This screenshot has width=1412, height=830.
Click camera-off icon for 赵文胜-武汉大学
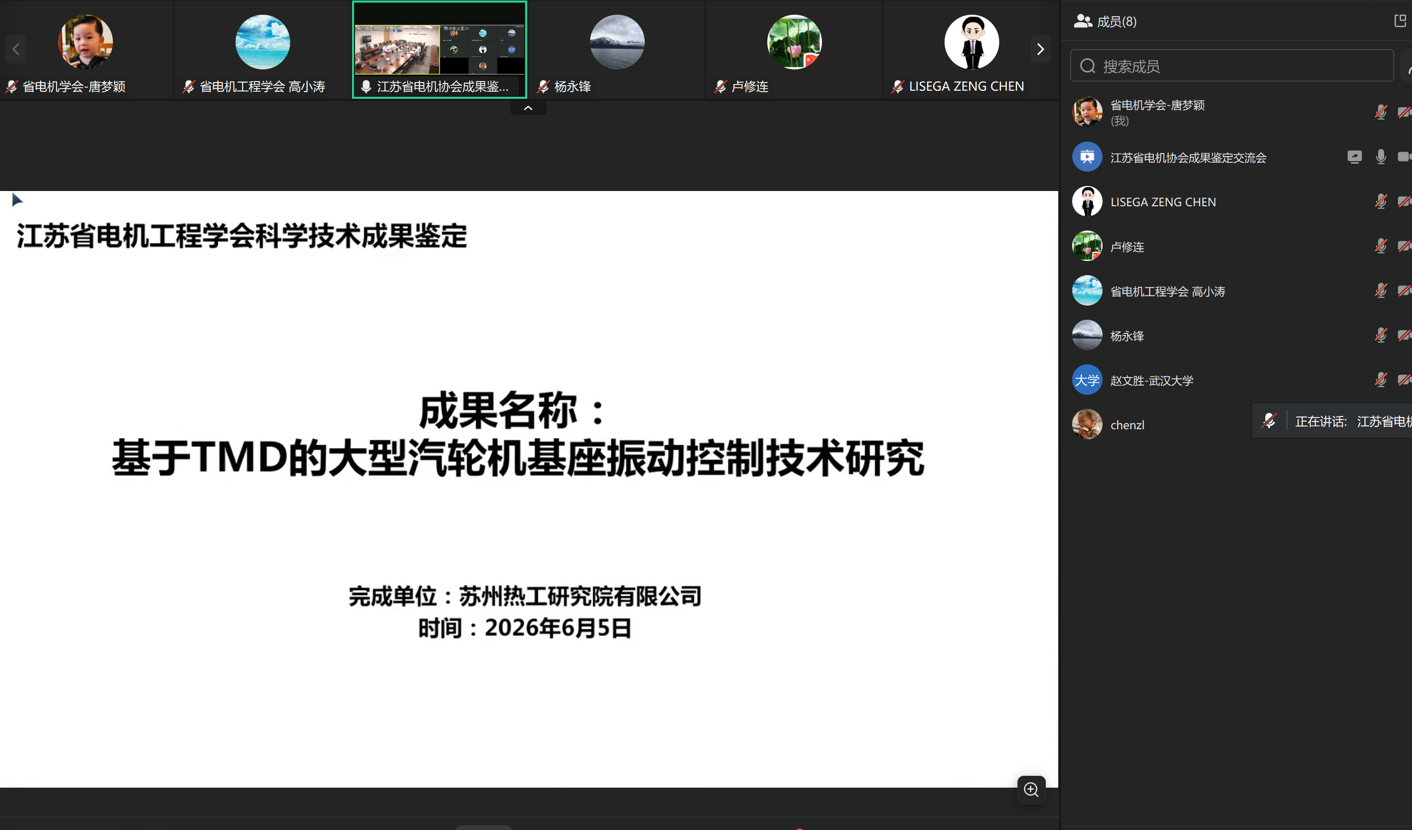click(1405, 380)
